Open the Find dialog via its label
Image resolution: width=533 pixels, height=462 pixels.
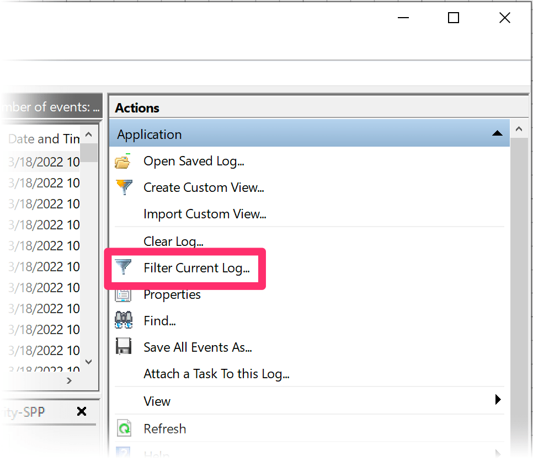[159, 320]
